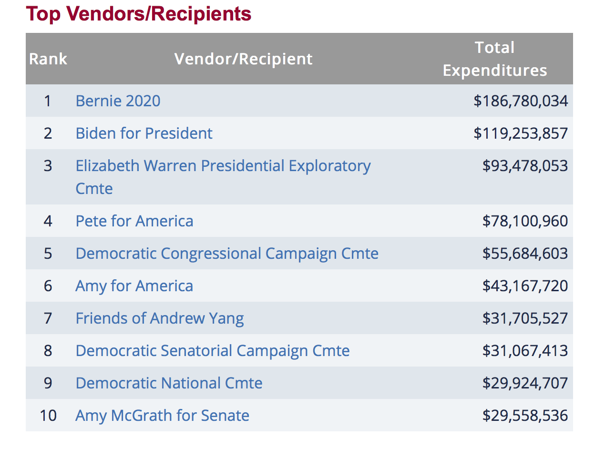Click the $29,558,536 expenditure value

(525, 416)
